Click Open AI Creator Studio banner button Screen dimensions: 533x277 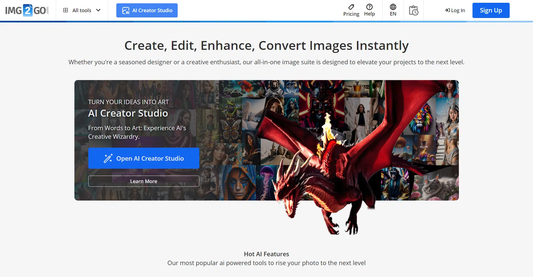click(x=150, y=158)
